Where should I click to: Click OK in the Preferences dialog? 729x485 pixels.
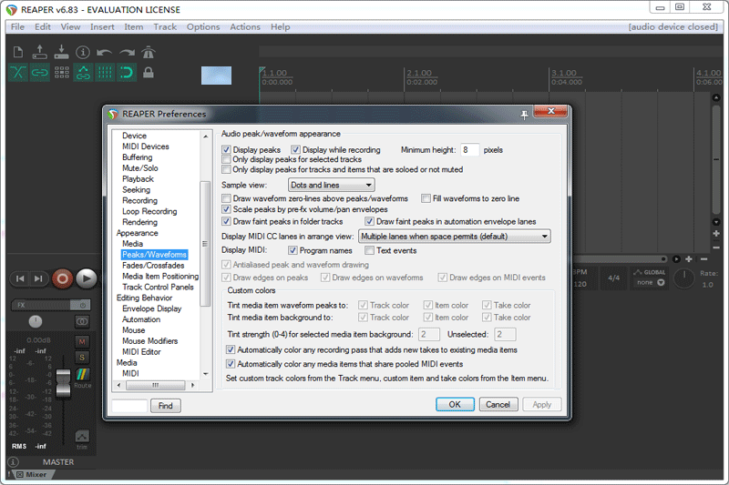pos(454,404)
